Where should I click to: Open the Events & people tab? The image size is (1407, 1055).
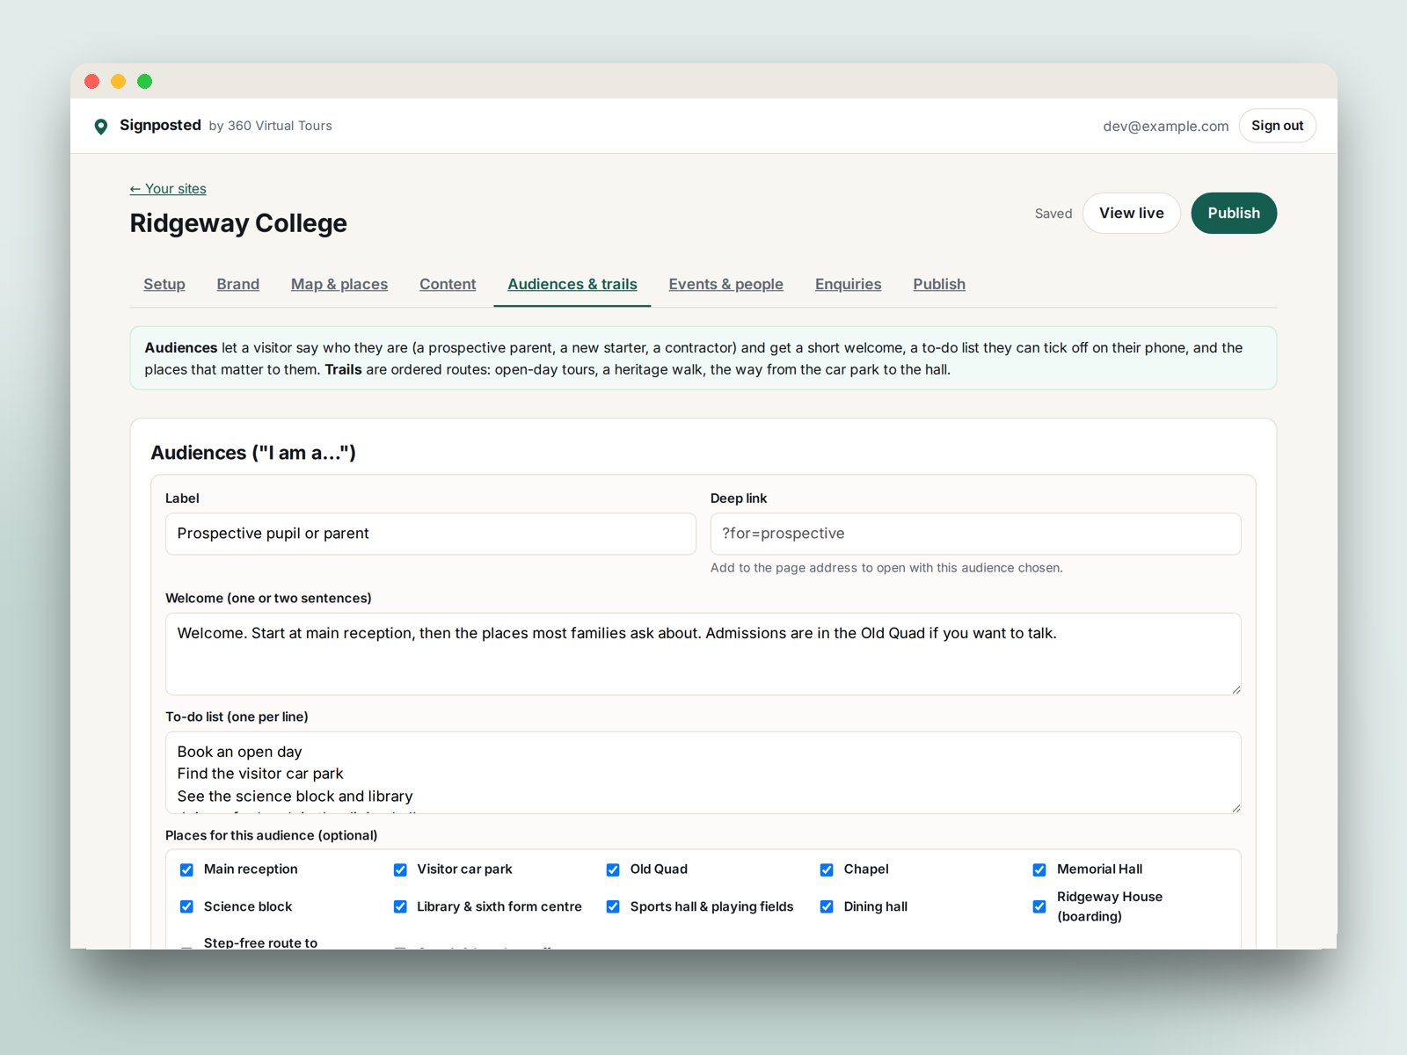725,284
